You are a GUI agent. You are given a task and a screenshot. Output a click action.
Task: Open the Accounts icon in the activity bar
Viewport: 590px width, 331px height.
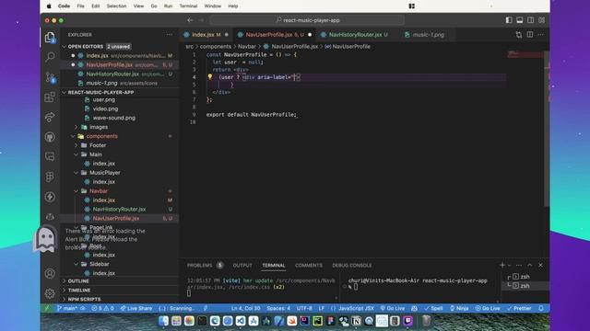point(50,274)
